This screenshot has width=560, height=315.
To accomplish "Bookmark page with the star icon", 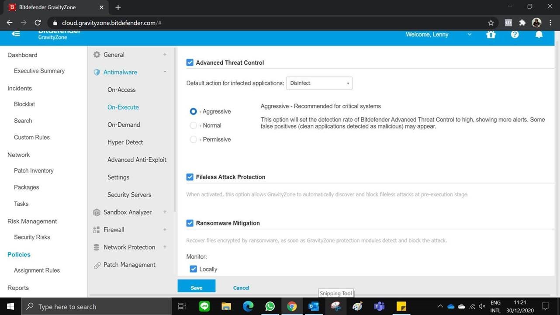I will [491, 23].
